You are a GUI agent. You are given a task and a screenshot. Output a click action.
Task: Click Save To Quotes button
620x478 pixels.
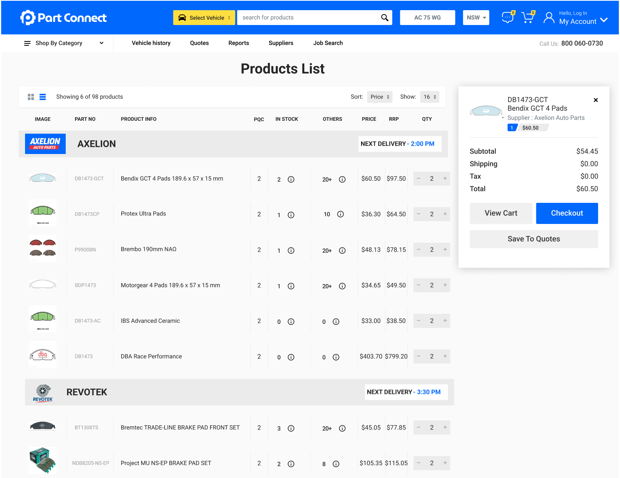[x=534, y=239]
